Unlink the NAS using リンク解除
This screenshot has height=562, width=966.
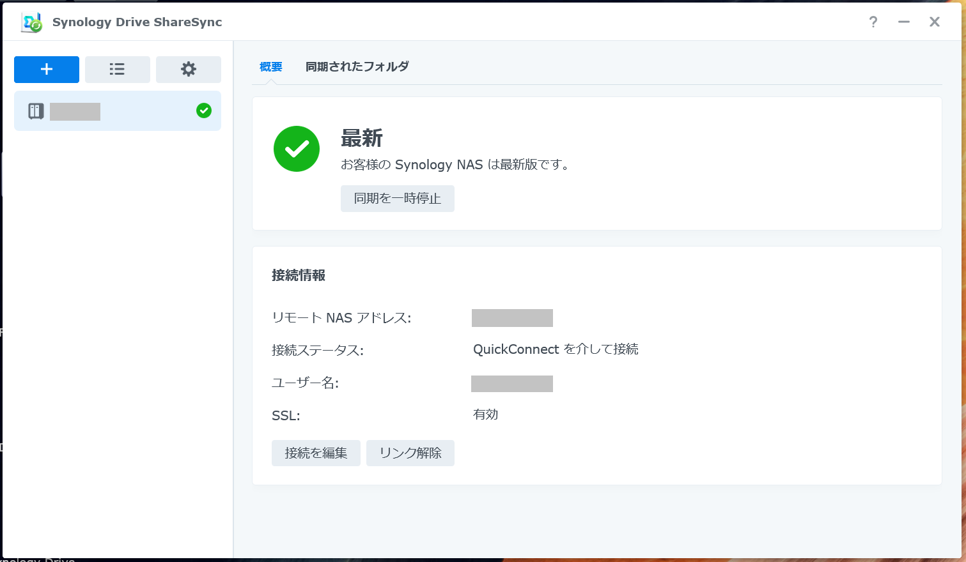(x=410, y=453)
